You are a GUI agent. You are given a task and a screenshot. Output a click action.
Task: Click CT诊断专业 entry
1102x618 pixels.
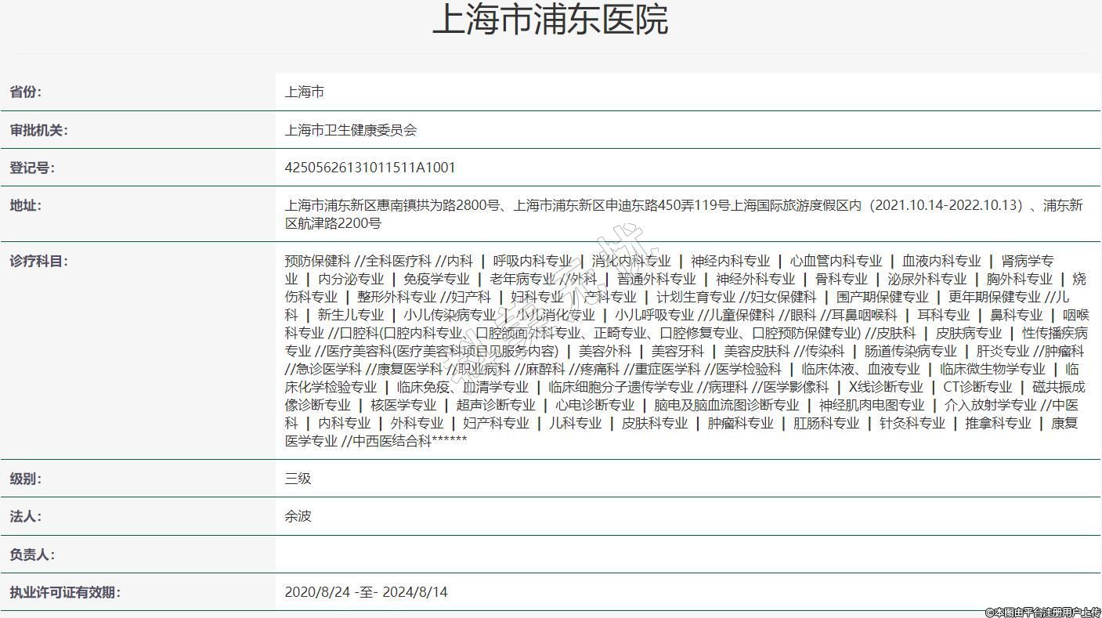coord(978,387)
